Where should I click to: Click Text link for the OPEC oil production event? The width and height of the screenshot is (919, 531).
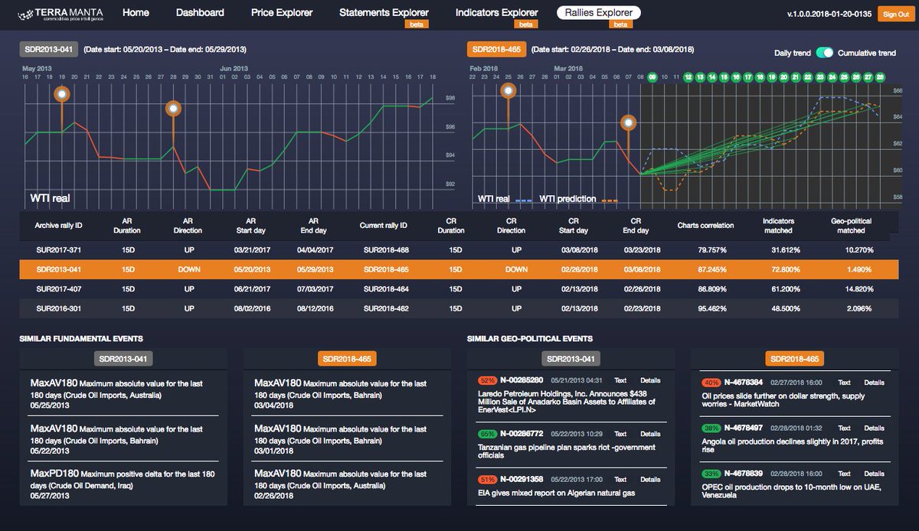point(845,474)
